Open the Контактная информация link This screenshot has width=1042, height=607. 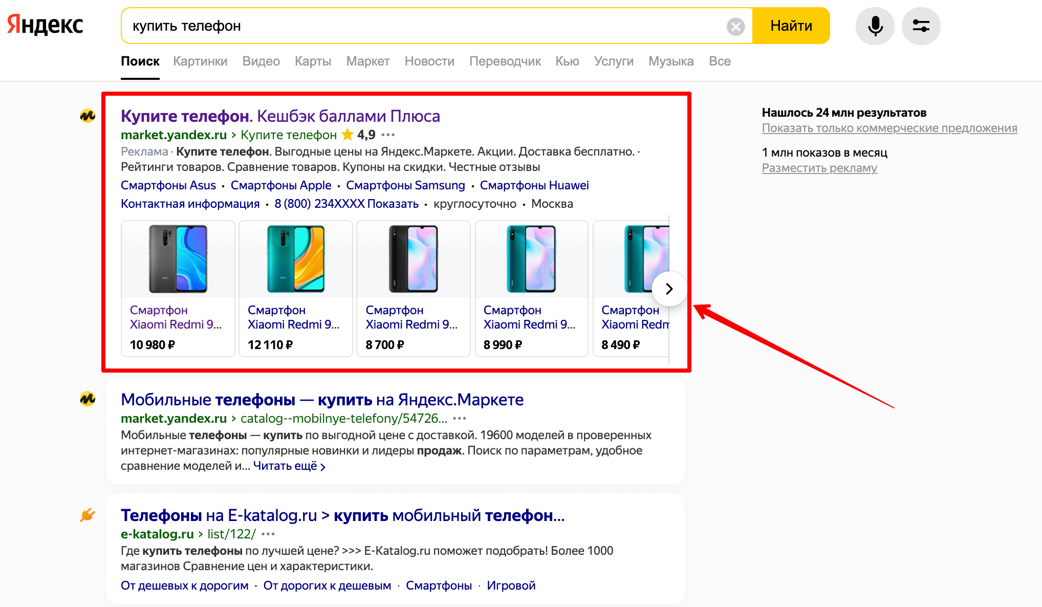[190, 204]
